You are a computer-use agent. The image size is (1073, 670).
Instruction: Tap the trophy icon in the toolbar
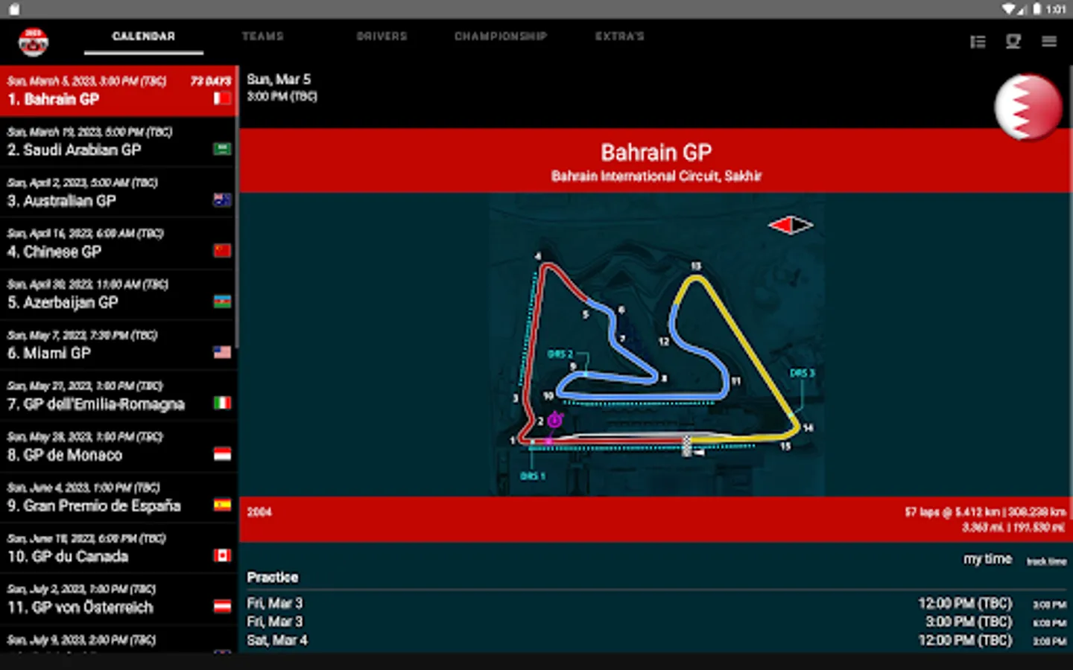pyautogui.click(x=1013, y=42)
